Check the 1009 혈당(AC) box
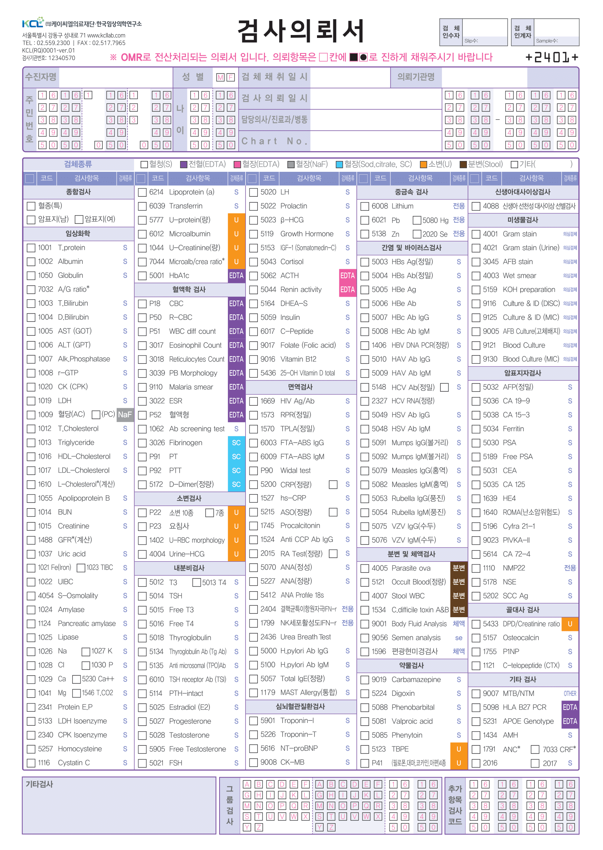Screen dimensions: 603x850 click(31, 415)
